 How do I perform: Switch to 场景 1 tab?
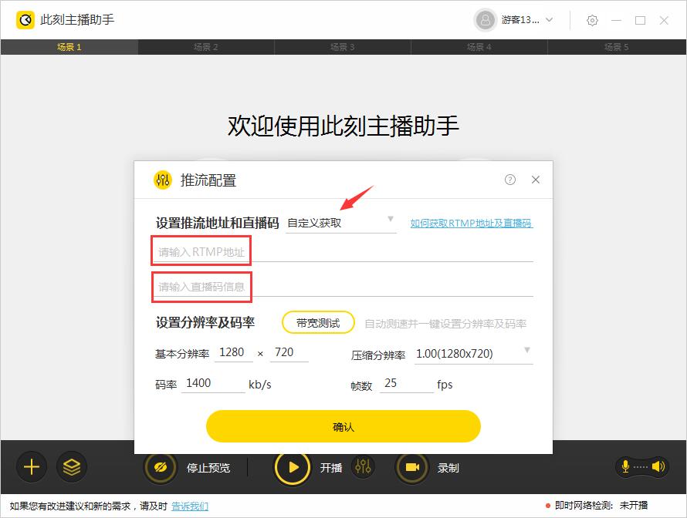coord(69,47)
